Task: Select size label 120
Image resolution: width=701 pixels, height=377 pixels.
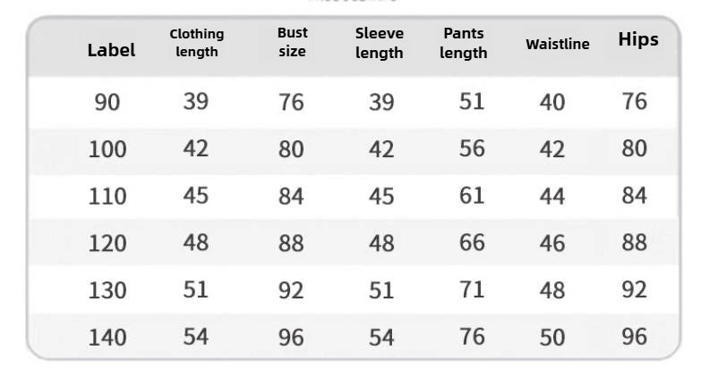Action: pyautogui.click(x=107, y=243)
